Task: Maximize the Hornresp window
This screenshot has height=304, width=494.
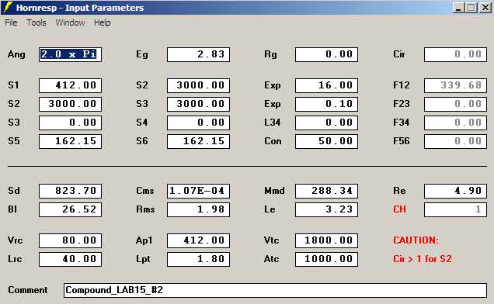Action: click(471, 8)
